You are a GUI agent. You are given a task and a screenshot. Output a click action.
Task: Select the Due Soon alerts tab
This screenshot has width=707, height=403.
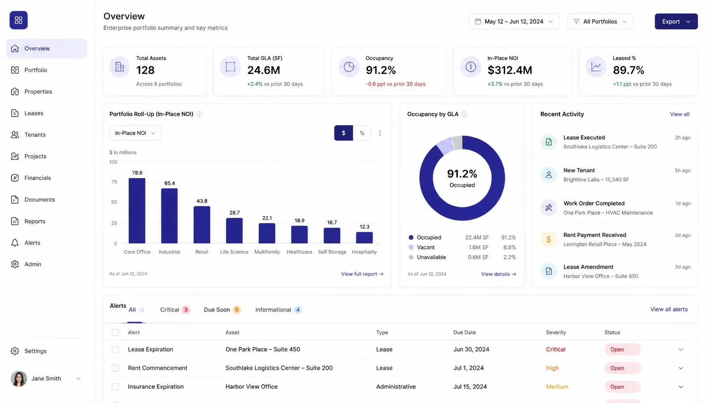point(222,310)
